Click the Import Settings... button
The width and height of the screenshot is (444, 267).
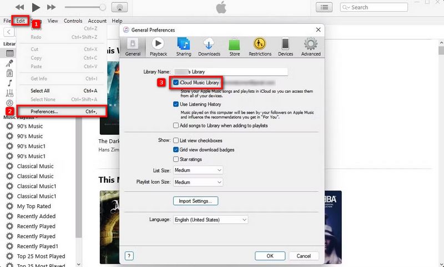tap(196, 201)
